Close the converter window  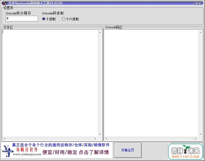coord(200,3)
